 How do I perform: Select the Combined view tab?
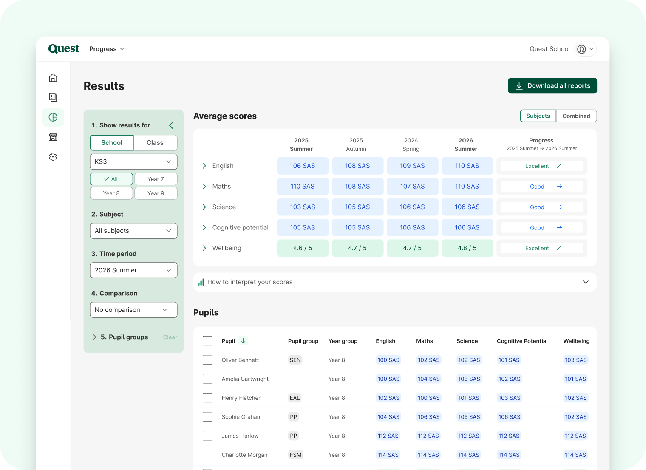[576, 116]
